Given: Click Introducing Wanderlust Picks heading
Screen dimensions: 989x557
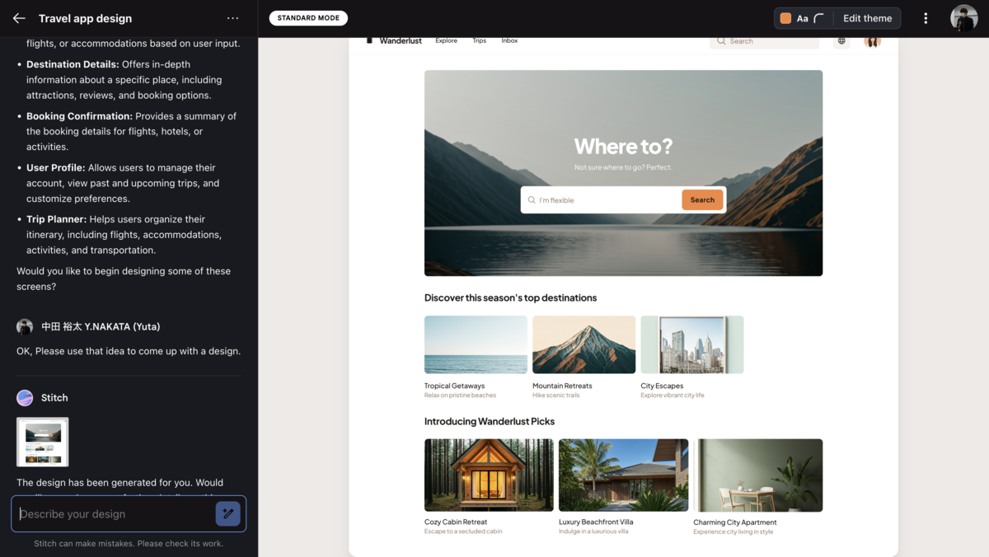Looking at the screenshot, I should 490,421.
